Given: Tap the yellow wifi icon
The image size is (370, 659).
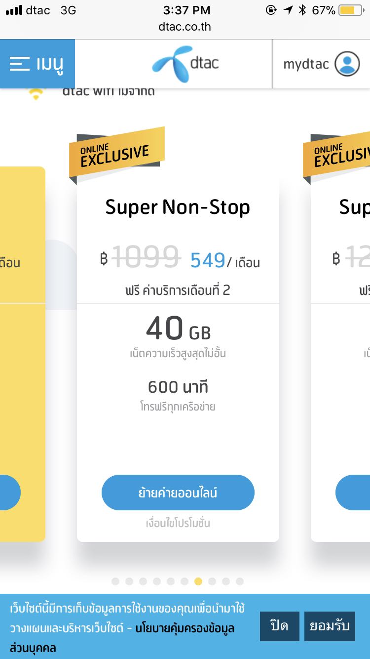Looking at the screenshot, I should (36, 94).
